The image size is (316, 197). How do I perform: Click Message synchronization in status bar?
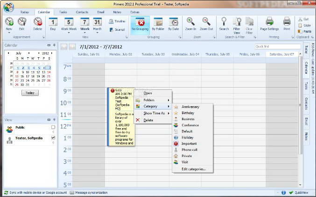point(89,193)
